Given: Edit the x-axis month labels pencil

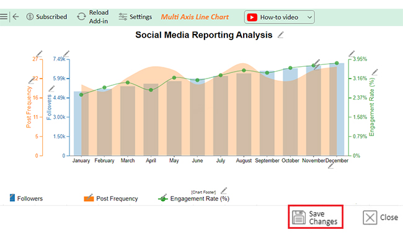Looking at the screenshot, I should 331,166.
